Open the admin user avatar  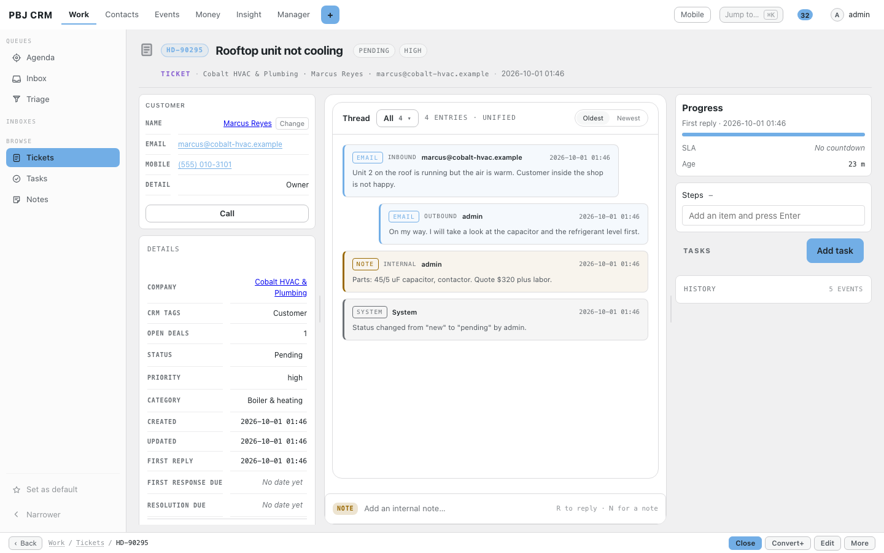(837, 15)
